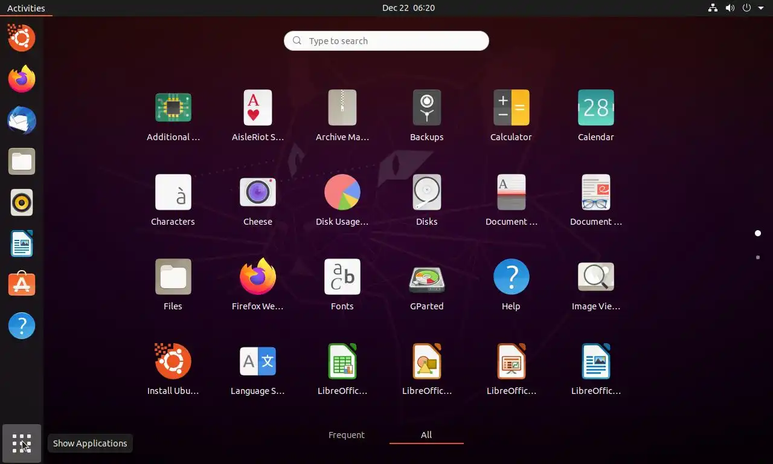
Task: Open Files from the app grid
Action: pos(173,277)
